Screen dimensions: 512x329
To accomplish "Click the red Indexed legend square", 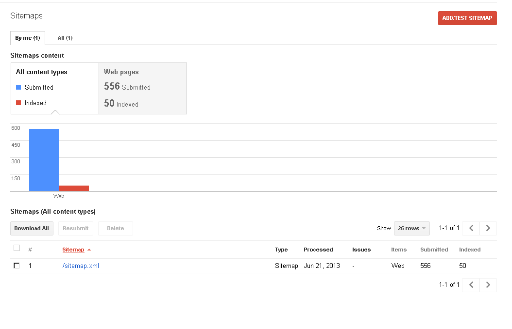I will pyautogui.click(x=18, y=103).
